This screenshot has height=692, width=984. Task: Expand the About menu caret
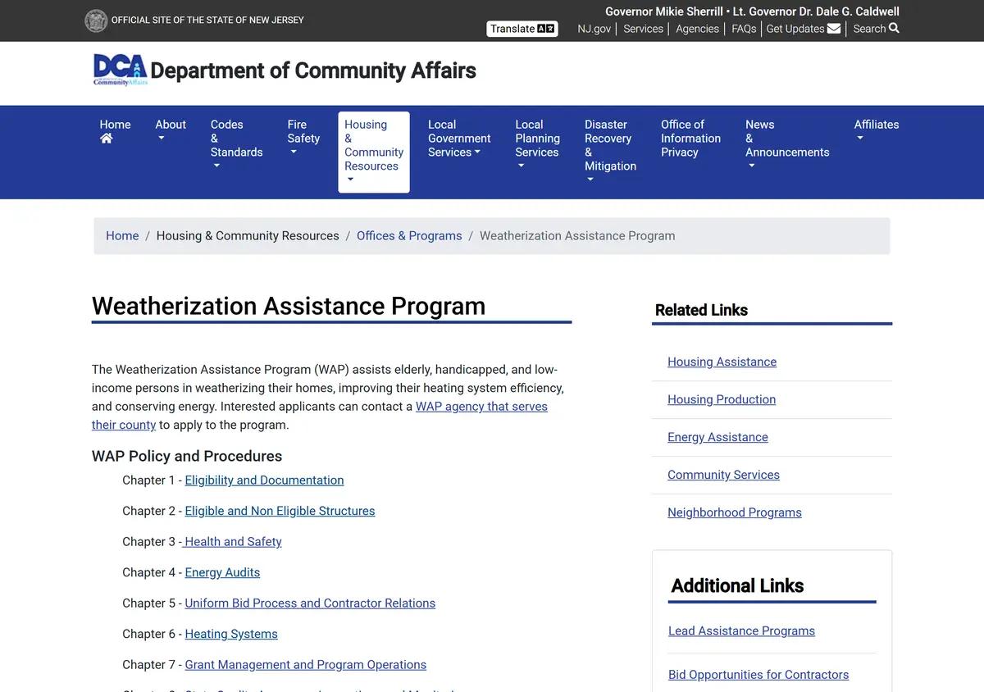click(161, 139)
